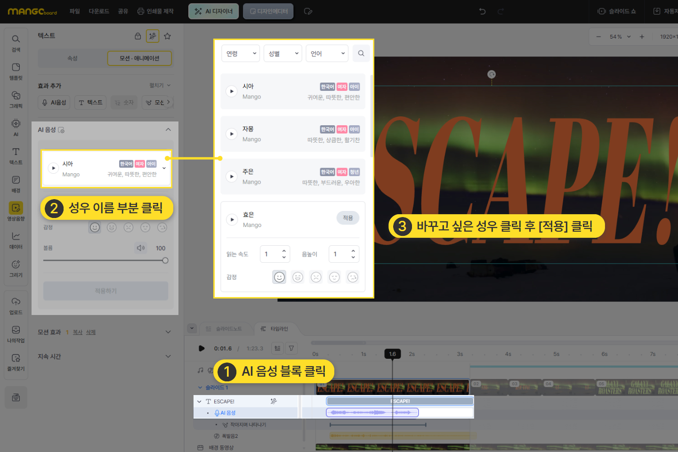
Task: Click the magnifier search icon in voice list
Action: click(x=361, y=54)
